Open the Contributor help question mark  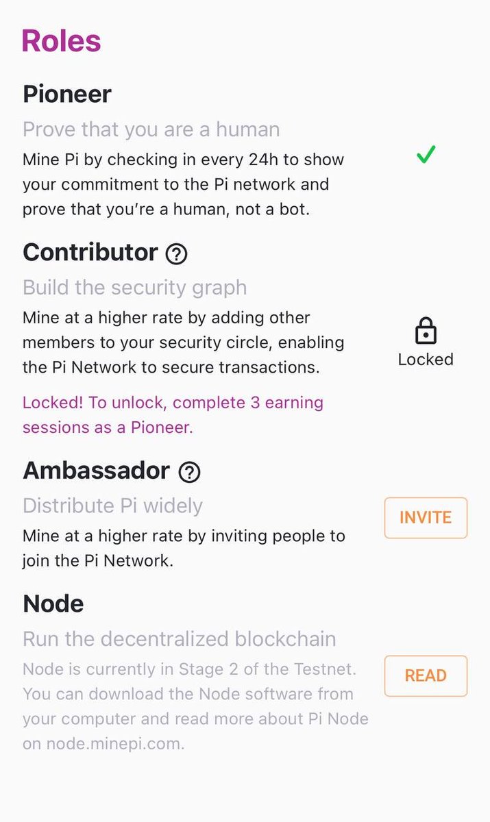(176, 254)
